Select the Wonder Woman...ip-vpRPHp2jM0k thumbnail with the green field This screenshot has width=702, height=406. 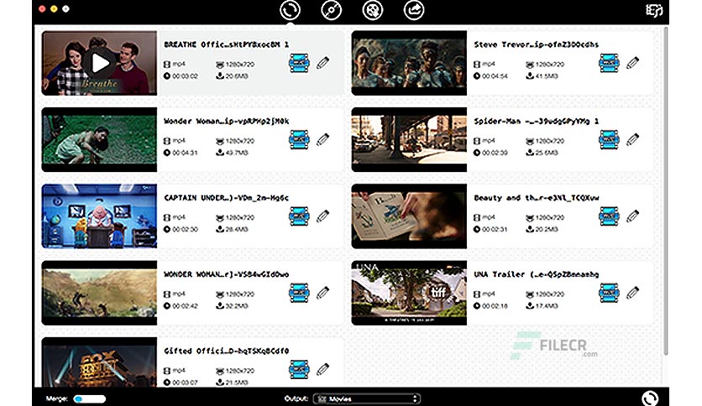99,139
